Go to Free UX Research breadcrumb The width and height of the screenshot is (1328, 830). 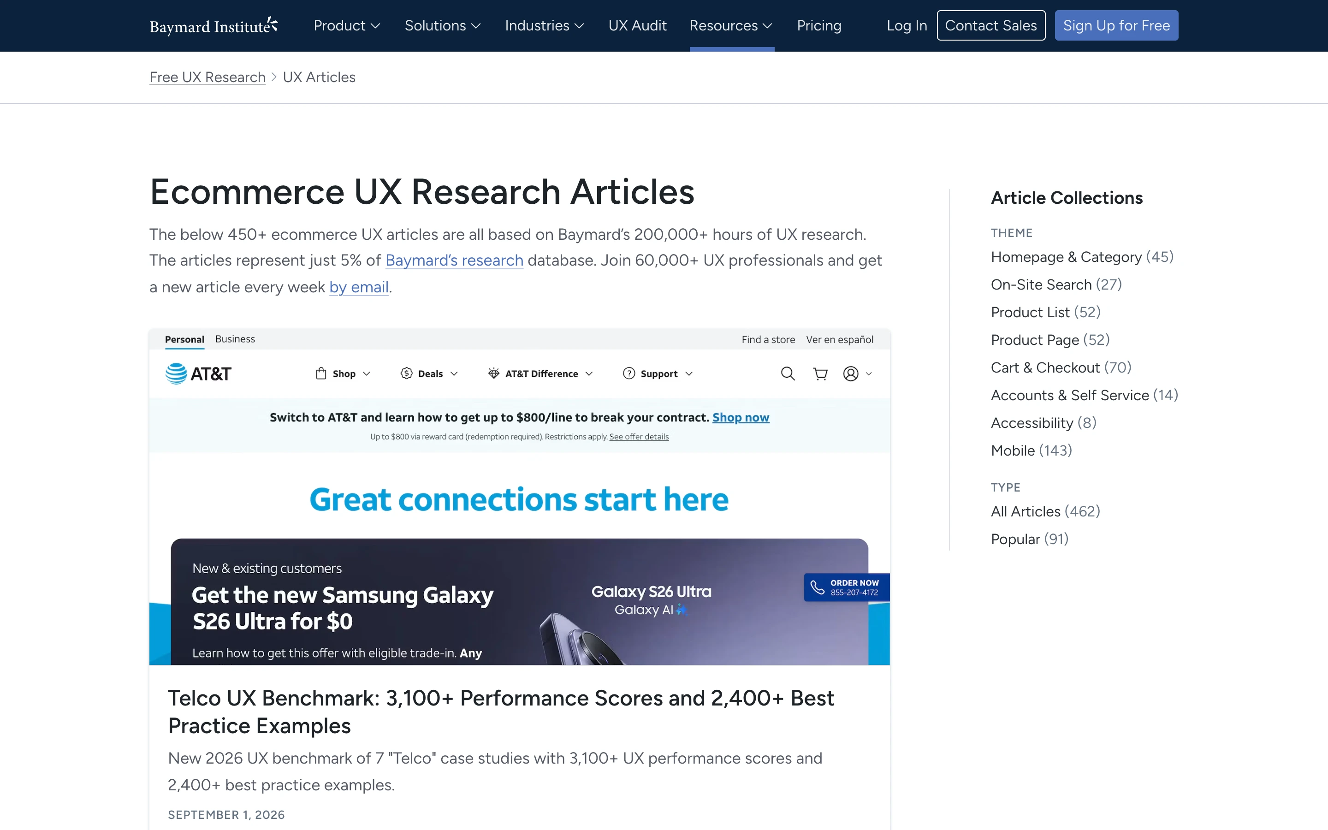pyautogui.click(x=207, y=77)
